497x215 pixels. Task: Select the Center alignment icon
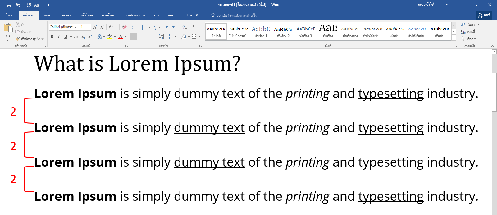(141, 37)
